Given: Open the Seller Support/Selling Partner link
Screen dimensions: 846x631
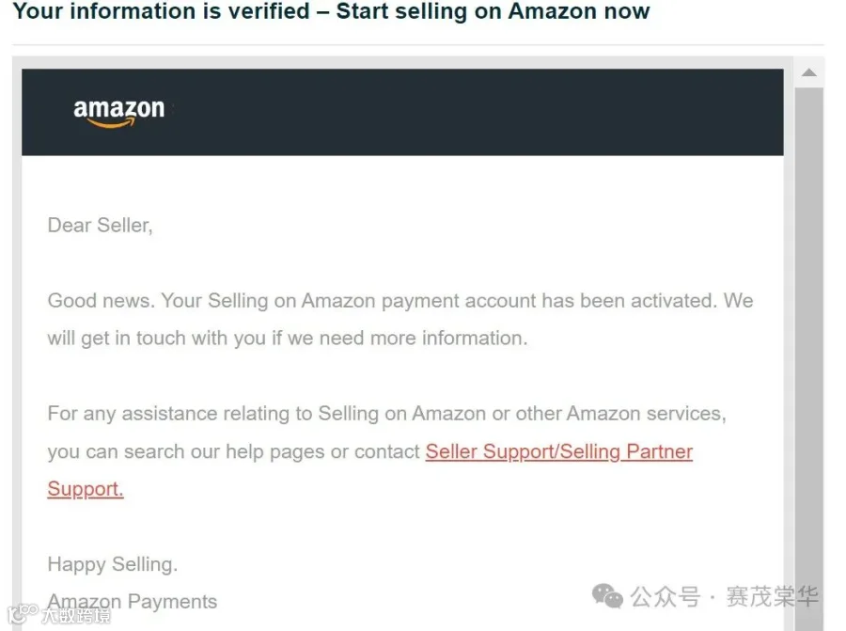Looking at the screenshot, I should [x=559, y=451].
